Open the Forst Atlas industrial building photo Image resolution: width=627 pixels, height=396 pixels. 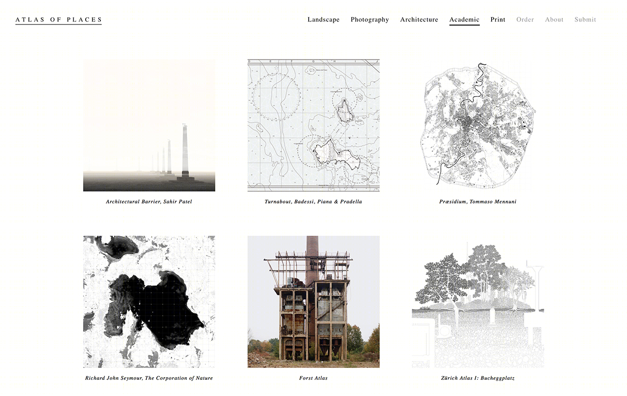coord(313,301)
